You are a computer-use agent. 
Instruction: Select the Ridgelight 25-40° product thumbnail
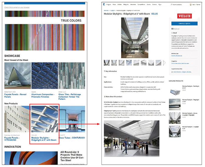(x=175, y=104)
